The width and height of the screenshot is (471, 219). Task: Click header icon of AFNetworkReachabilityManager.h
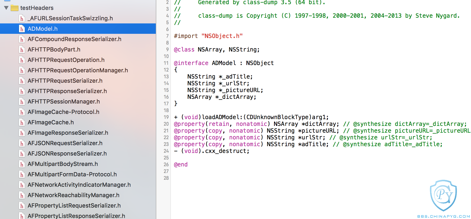pos(22,195)
